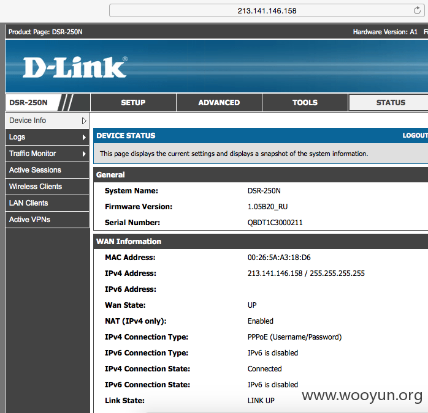
Task: Open the ADVANCED tab
Action: point(219,102)
